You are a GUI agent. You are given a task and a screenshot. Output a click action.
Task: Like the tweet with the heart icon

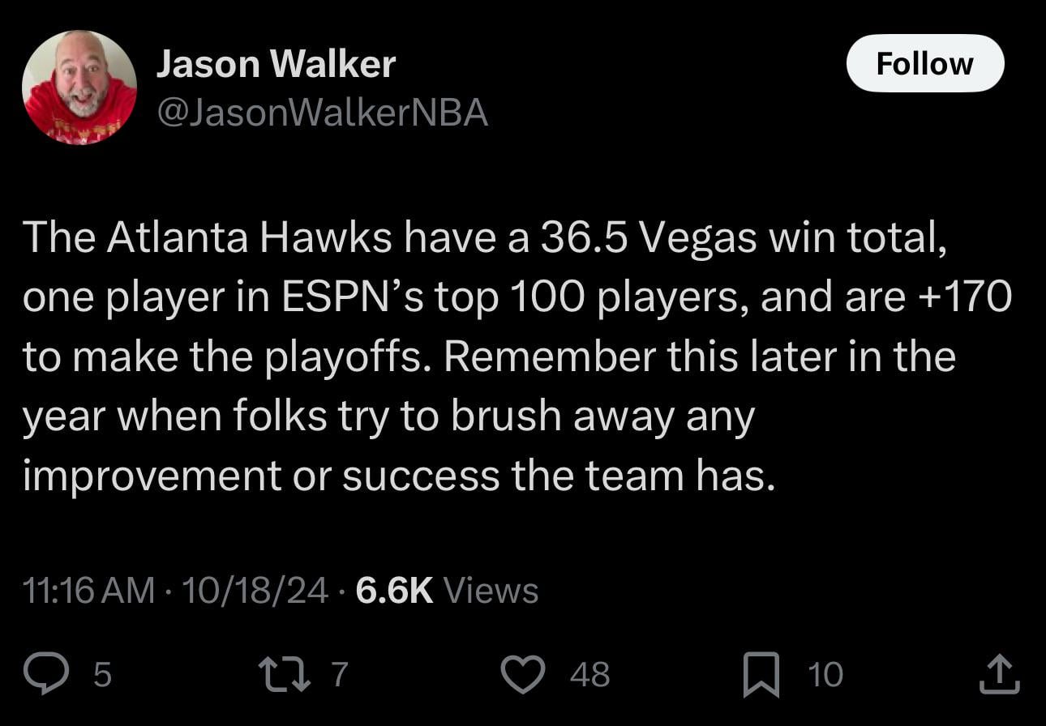point(522,674)
